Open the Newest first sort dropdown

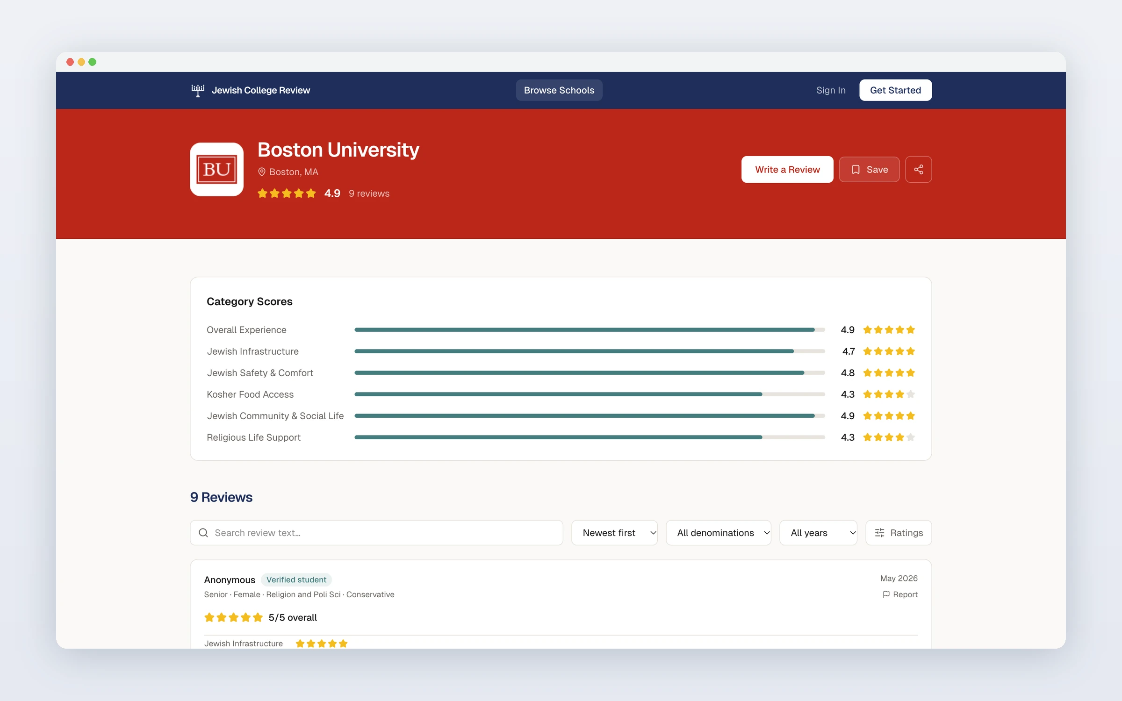[614, 533]
